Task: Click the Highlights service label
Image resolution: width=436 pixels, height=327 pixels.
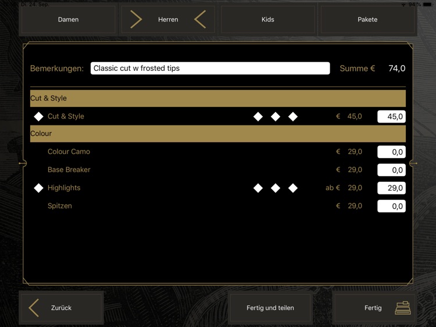Action: 64,188
